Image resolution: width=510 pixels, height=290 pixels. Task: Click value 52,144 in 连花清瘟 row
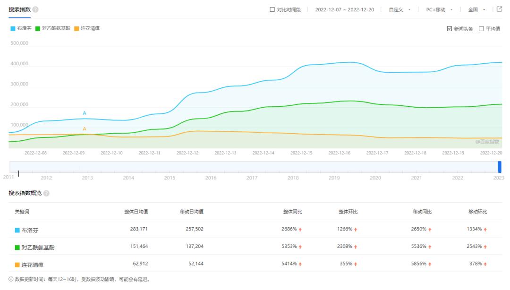[x=196, y=263]
